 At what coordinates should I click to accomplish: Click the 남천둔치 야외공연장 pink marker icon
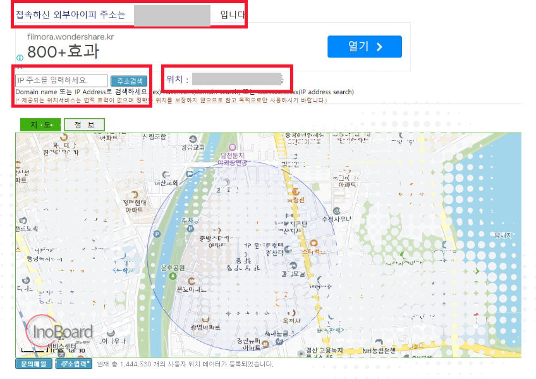tap(233, 147)
